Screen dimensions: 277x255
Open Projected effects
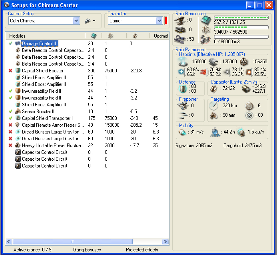(x=142, y=250)
